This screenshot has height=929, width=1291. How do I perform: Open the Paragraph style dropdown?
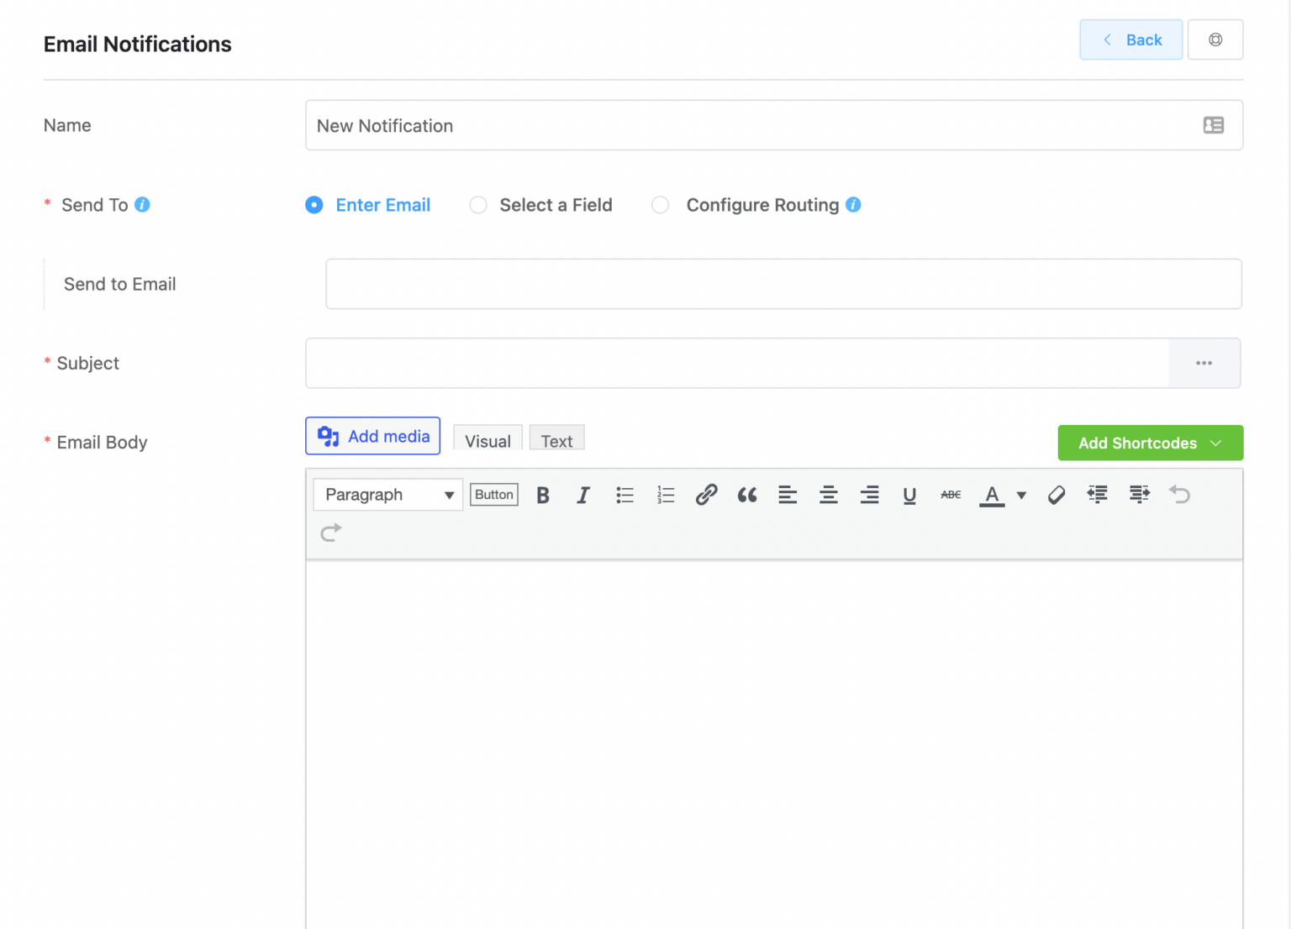pyautogui.click(x=387, y=495)
